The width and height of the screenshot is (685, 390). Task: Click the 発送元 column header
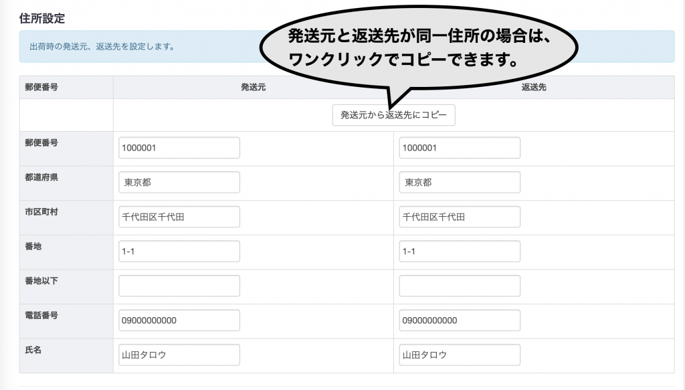(x=254, y=88)
